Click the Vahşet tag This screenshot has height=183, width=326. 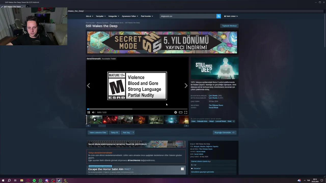click(x=211, y=121)
